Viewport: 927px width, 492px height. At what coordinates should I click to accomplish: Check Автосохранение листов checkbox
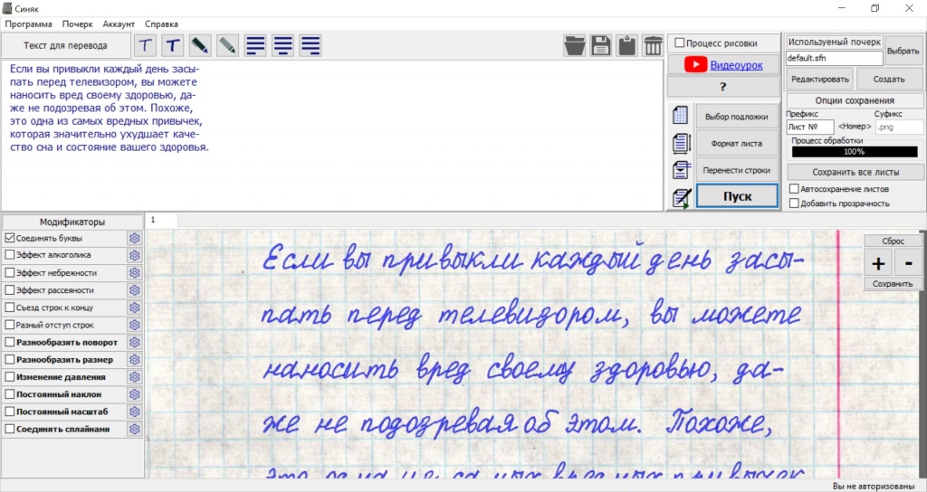(x=795, y=189)
